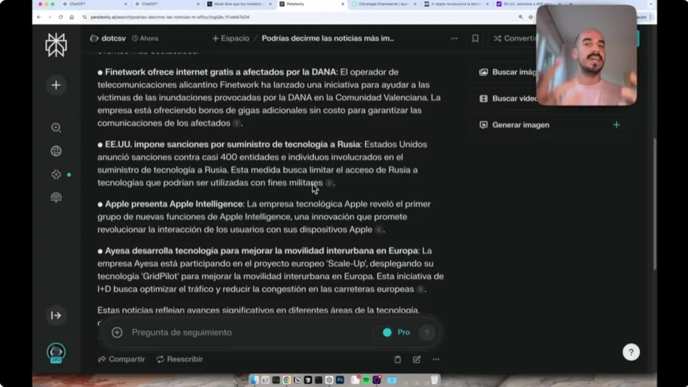
Task: Click the browser Back arrow
Action: 39,17
